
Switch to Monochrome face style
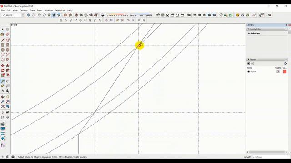tap(59, 15)
